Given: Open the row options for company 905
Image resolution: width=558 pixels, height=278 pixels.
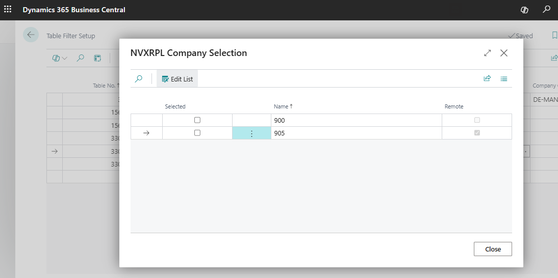Looking at the screenshot, I should click(x=251, y=133).
